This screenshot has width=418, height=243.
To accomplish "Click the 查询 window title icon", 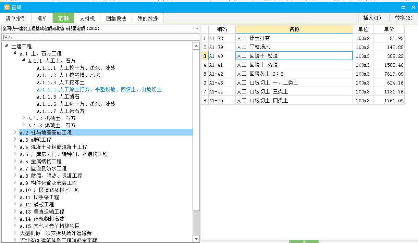I will coord(6,7).
